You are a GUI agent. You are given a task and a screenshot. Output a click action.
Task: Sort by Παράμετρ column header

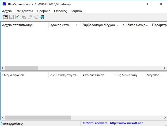click(159, 25)
